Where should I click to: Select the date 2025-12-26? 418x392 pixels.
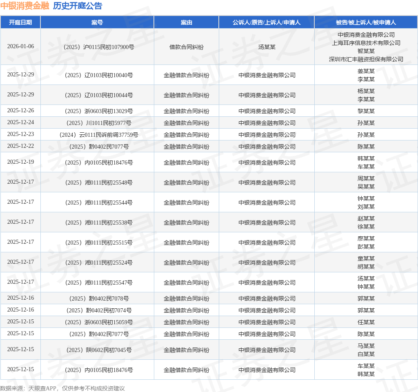tap(20, 110)
